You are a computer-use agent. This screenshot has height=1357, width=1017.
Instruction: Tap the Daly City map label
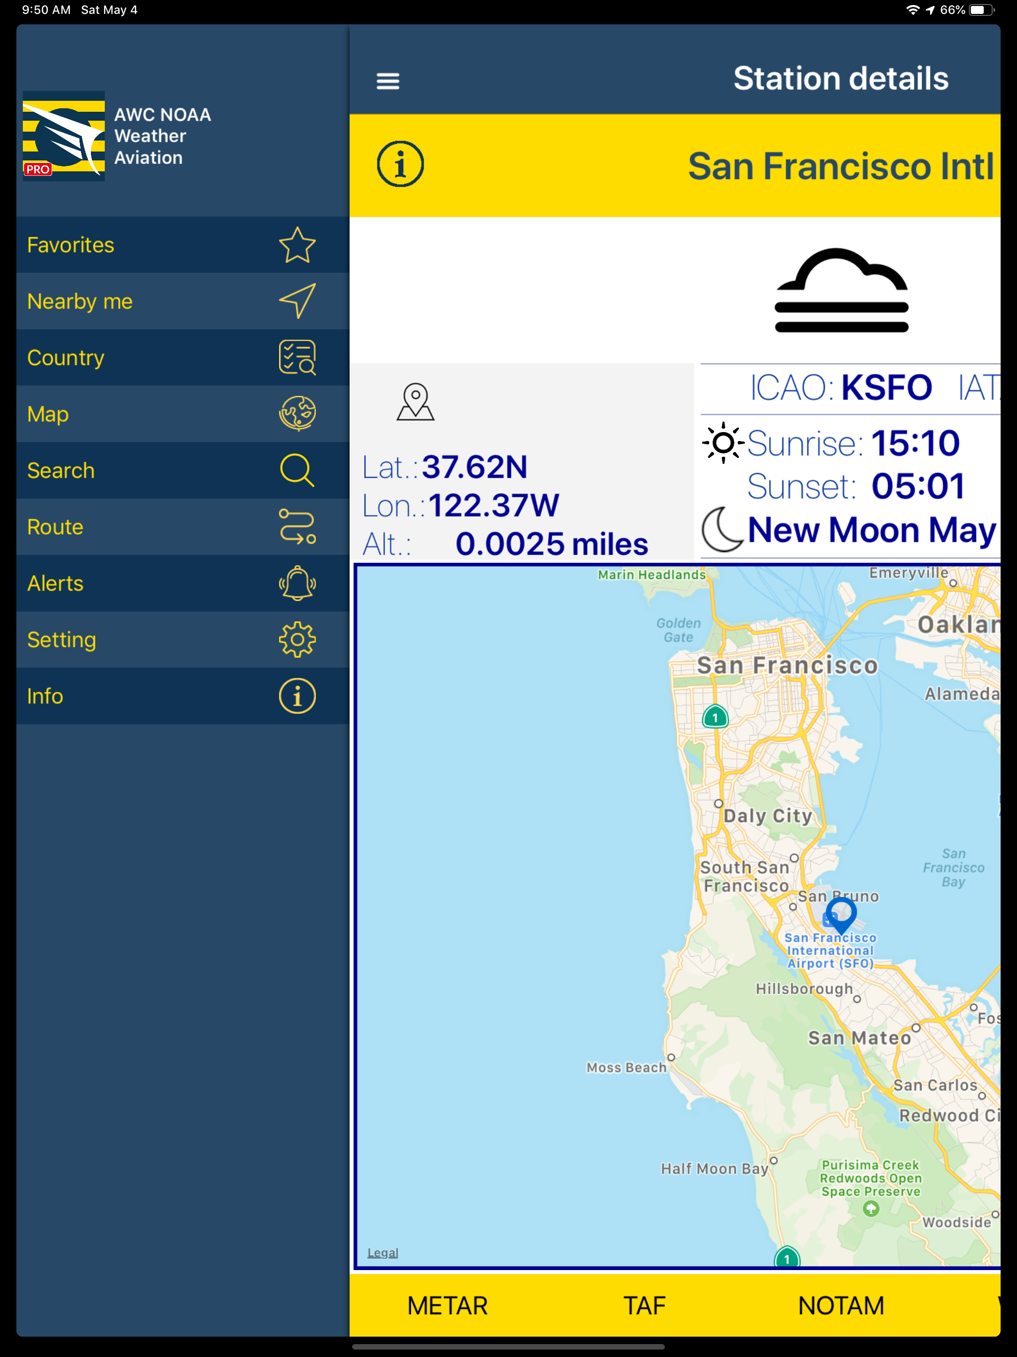(767, 815)
